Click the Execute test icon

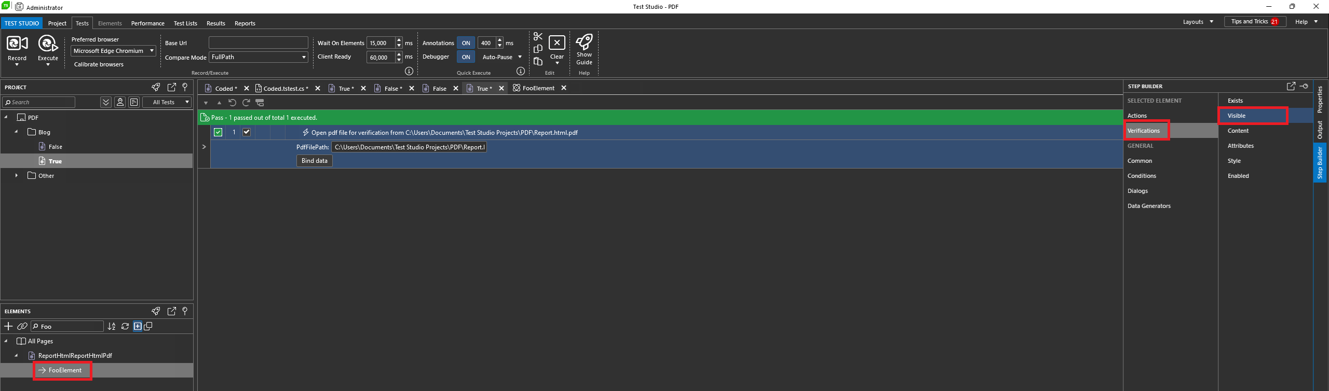[48, 44]
